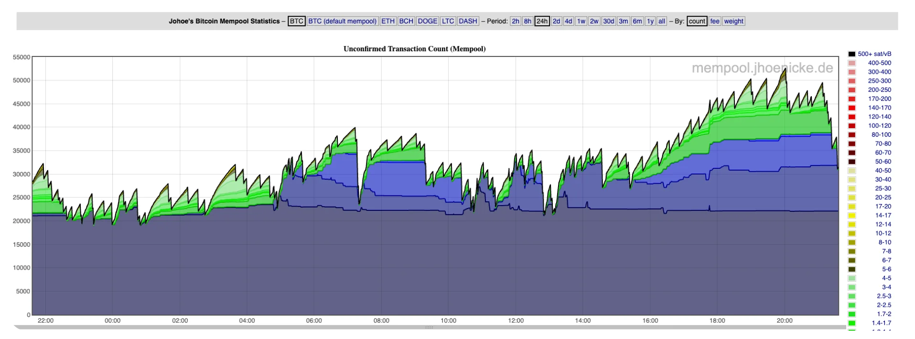
Task: Switch to ETH mempool statistics
Action: click(x=388, y=21)
